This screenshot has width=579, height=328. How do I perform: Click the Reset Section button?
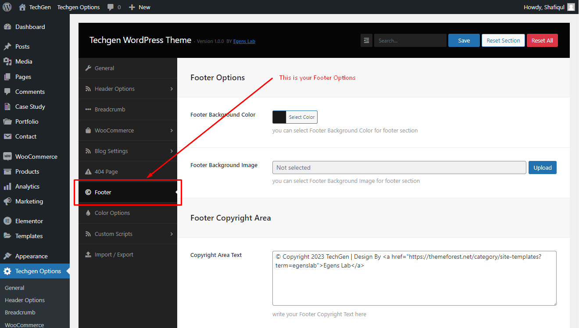(x=503, y=40)
